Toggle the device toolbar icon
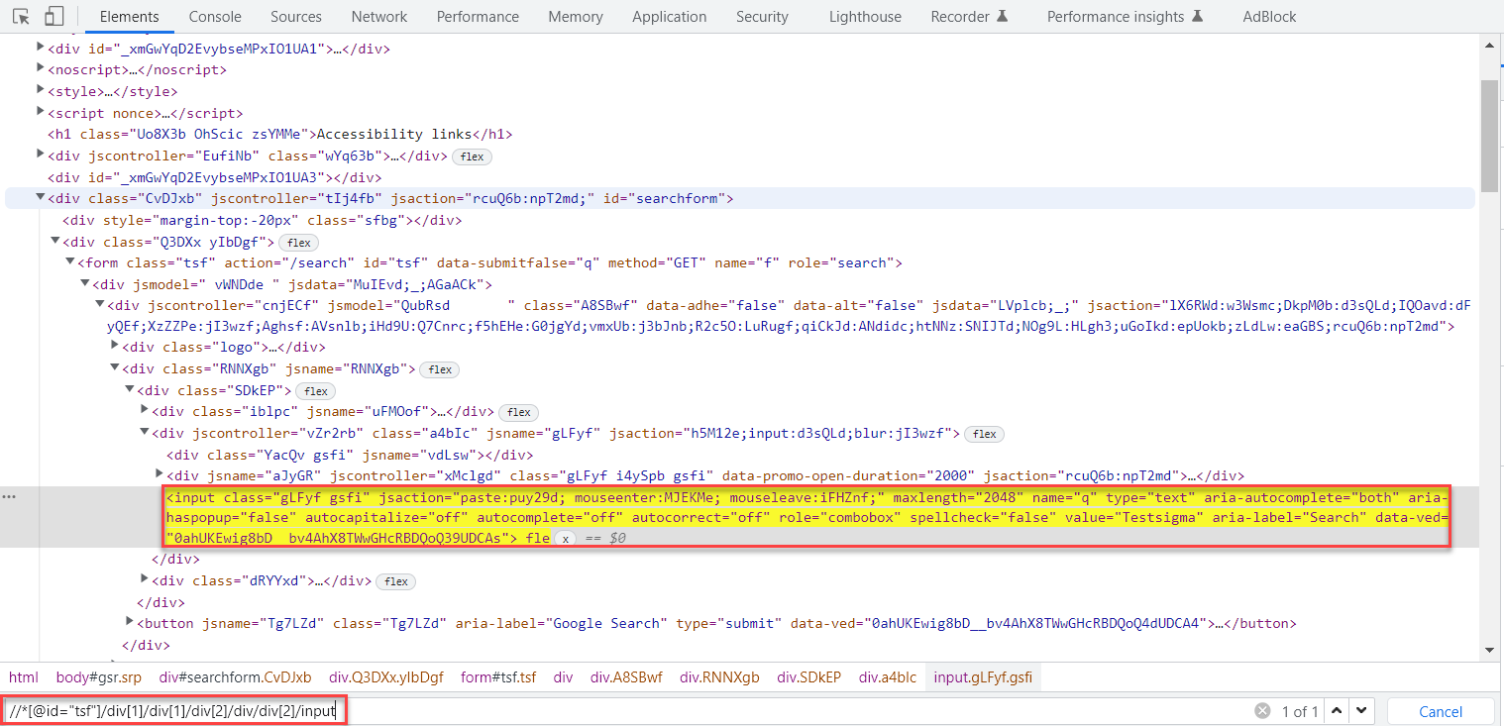Image resolution: width=1504 pixels, height=726 pixels. (54, 17)
